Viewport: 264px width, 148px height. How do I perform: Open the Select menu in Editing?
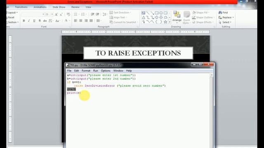coord(225,22)
